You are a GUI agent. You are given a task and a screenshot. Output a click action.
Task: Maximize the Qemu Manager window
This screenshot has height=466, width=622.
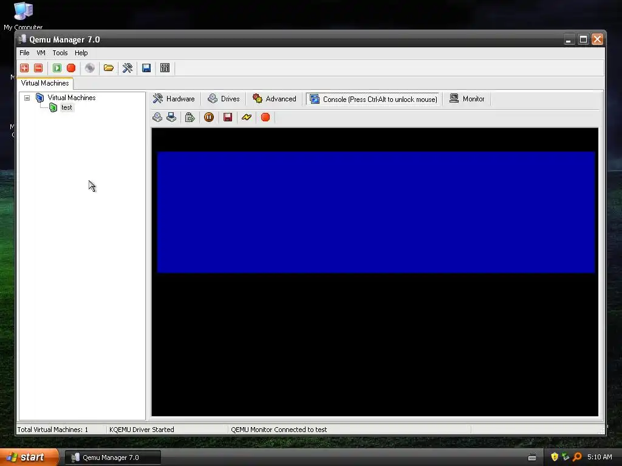point(583,39)
